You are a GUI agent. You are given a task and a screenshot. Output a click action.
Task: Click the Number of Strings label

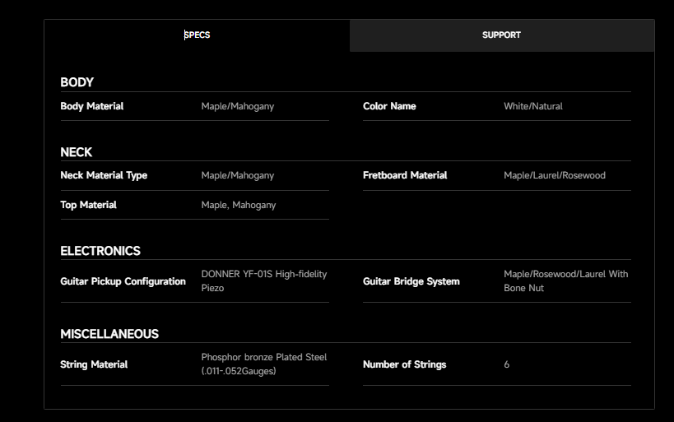point(404,364)
